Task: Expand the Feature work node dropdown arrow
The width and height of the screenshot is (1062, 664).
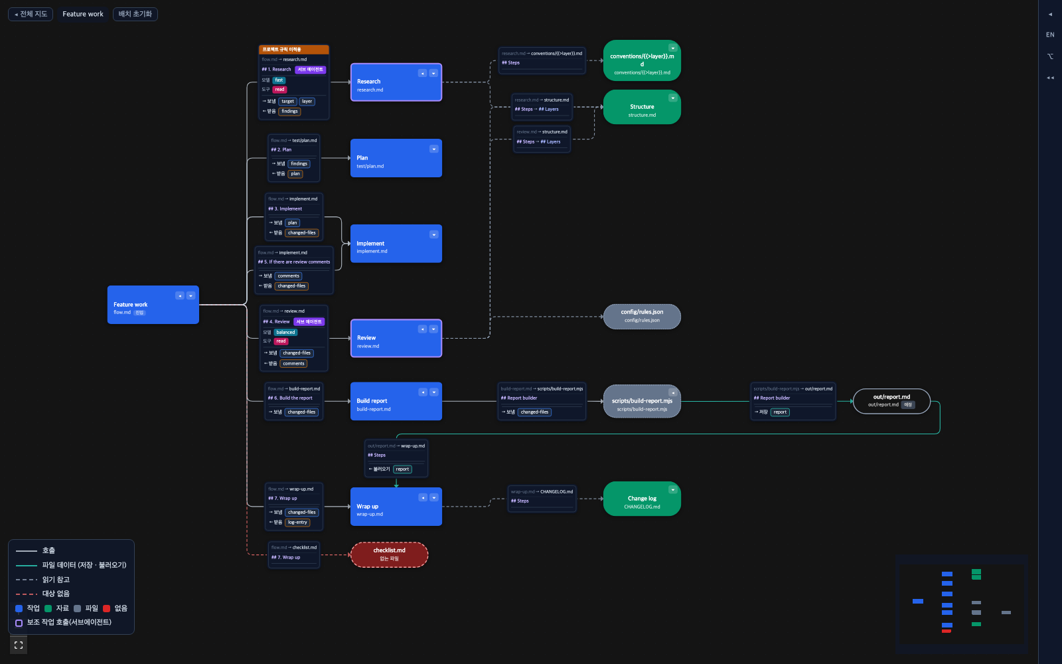Action: coord(190,295)
